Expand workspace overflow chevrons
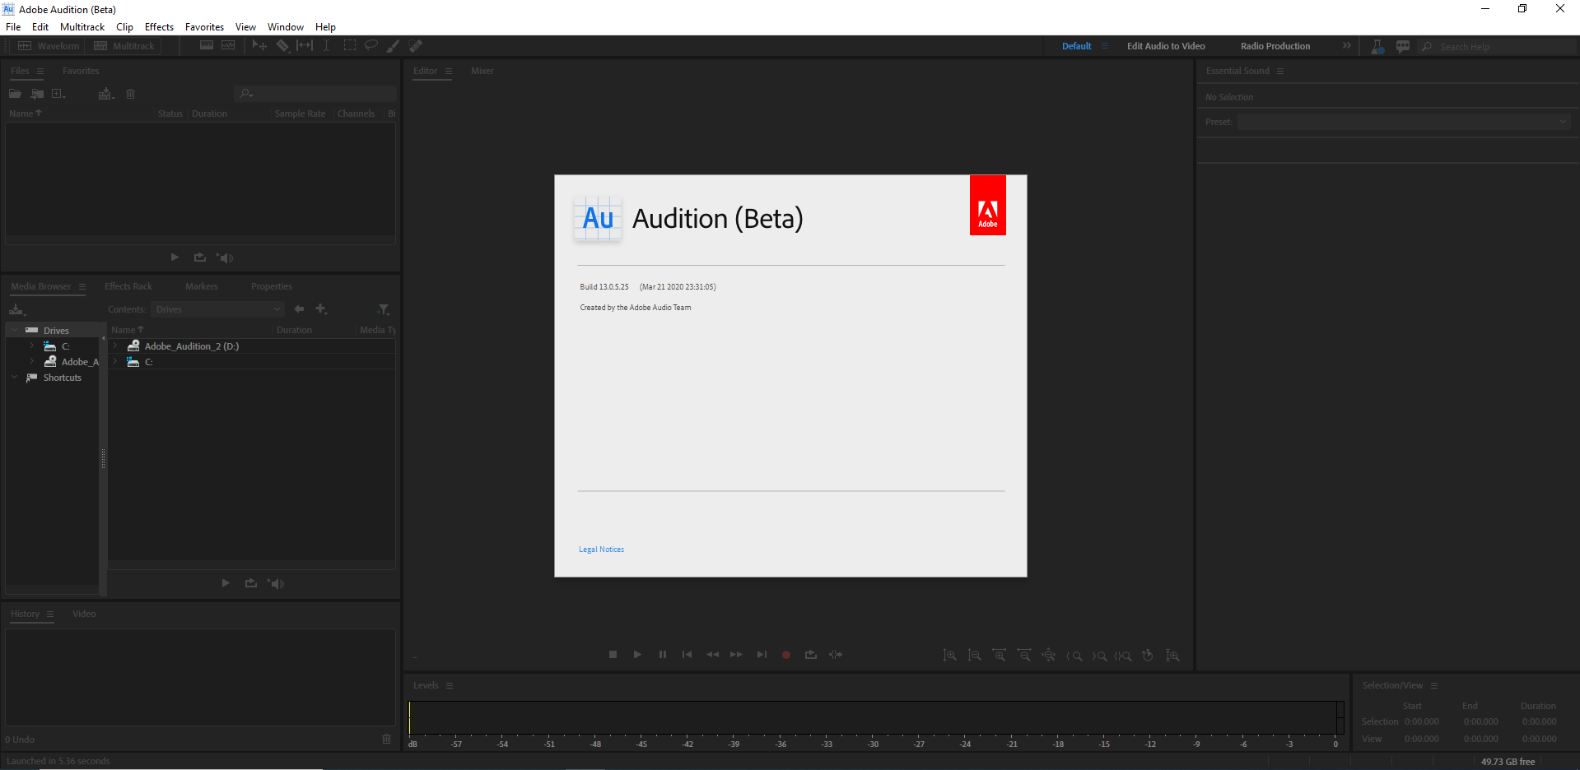 click(1347, 46)
